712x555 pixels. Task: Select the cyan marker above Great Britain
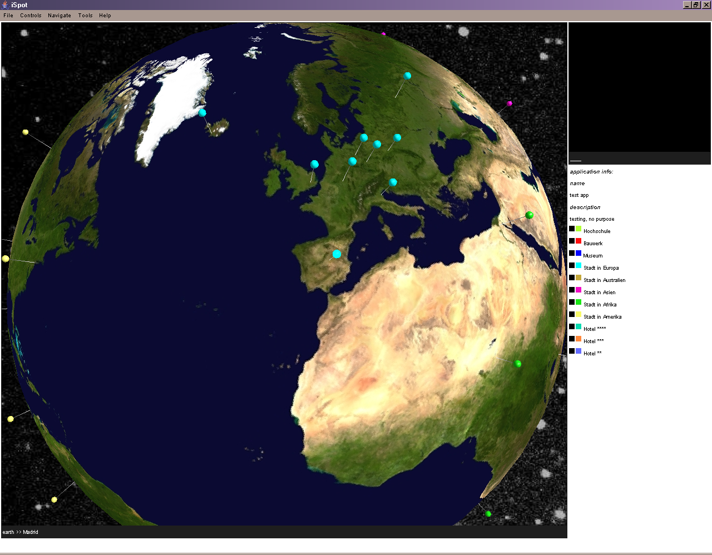pyautogui.click(x=314, y=164)
